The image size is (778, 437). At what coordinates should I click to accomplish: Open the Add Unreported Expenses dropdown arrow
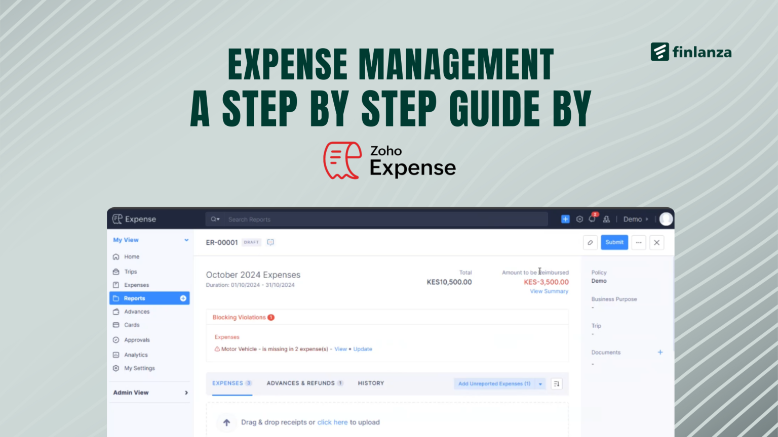(x=540, y=383)
